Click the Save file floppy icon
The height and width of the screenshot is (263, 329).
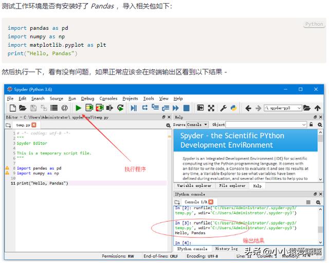pos(33,108)
